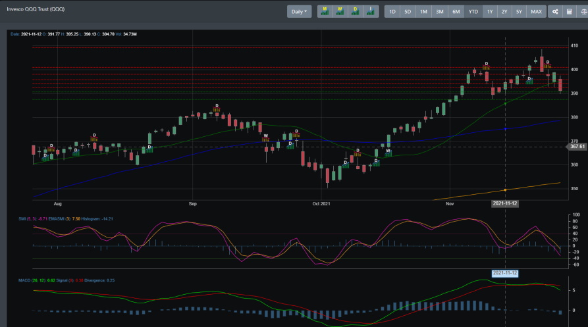Click the Oct 2021 axis label
This screenshot has height=327, width=588.
click(321, 204)
